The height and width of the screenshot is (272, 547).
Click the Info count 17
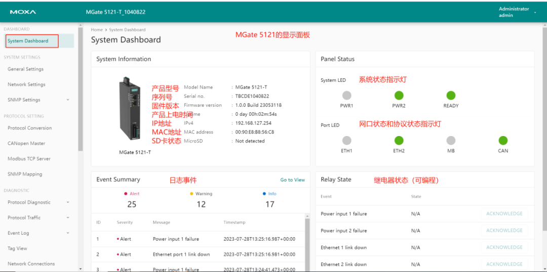[269, 204]
